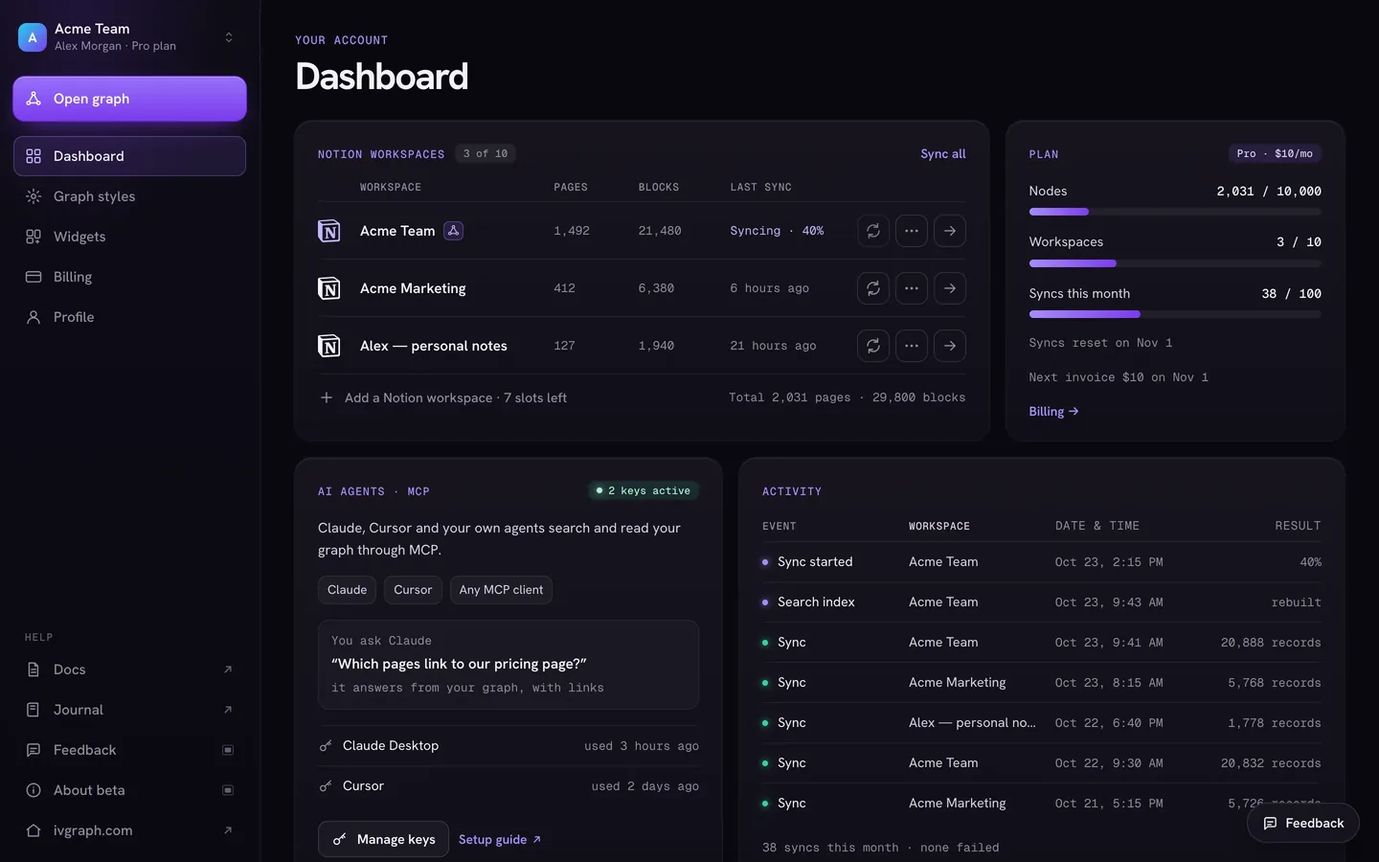Click the Manage keys button

tap(383, 839)
